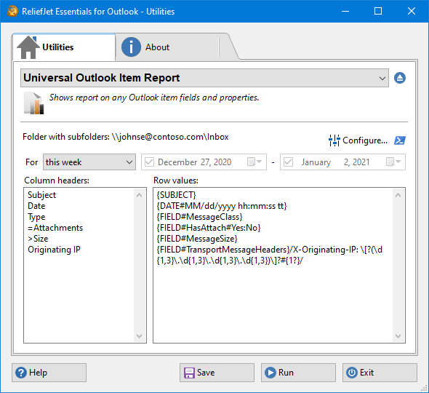Image resolution: width=429 pixels, height=393 pixels.
Task: Click the ReliefJet app icon in title bar
Action: [x=12, y=11]
